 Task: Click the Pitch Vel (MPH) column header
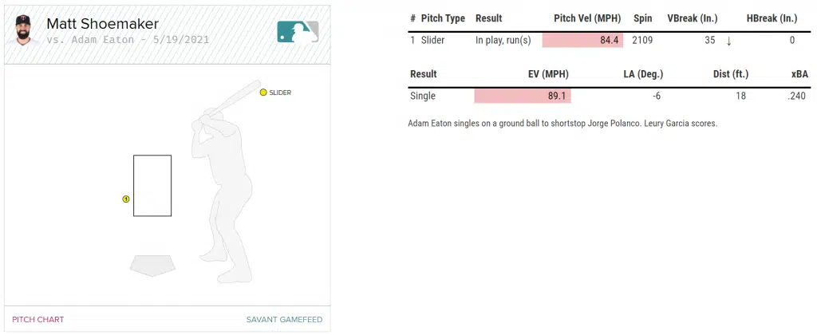(586, 18)
